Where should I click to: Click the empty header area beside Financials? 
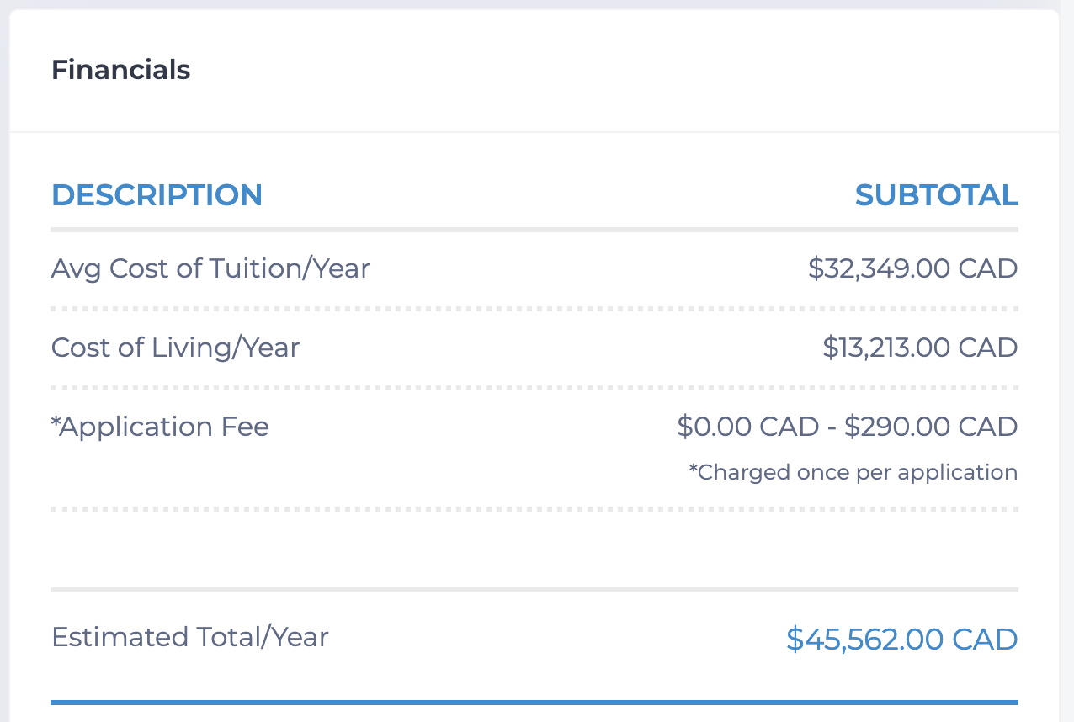pos(623,71)
